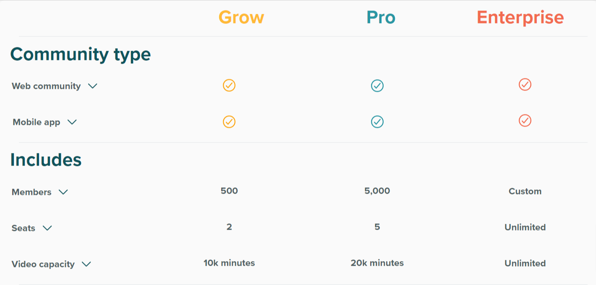Click the Enterprise checkmark for Web community
This screenshot has width=596, height=285.
(525, 85)
